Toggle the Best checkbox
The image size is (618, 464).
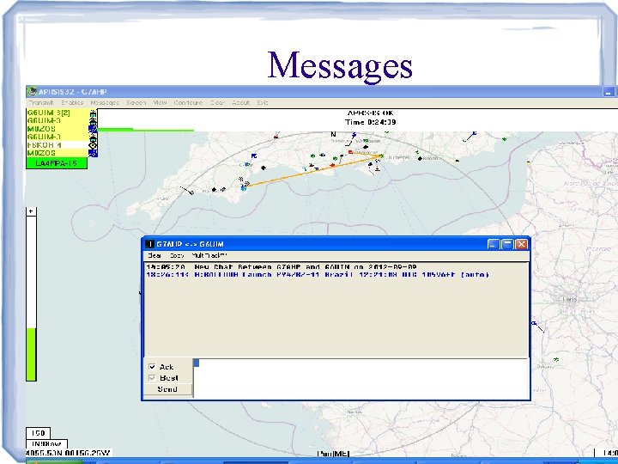[x=152, y=377]
